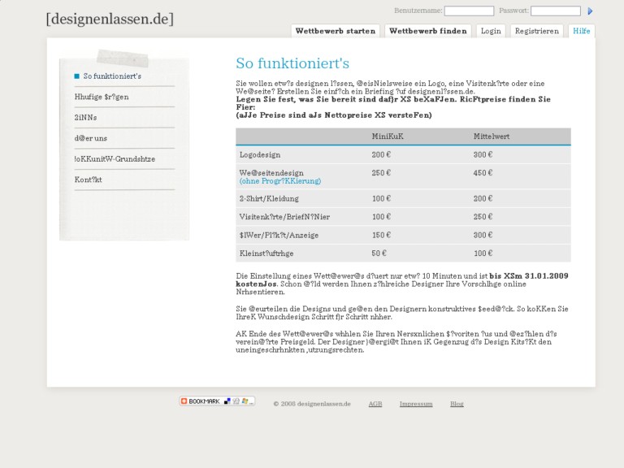Open So funktioniert's in the sidebar

(112, 76)
